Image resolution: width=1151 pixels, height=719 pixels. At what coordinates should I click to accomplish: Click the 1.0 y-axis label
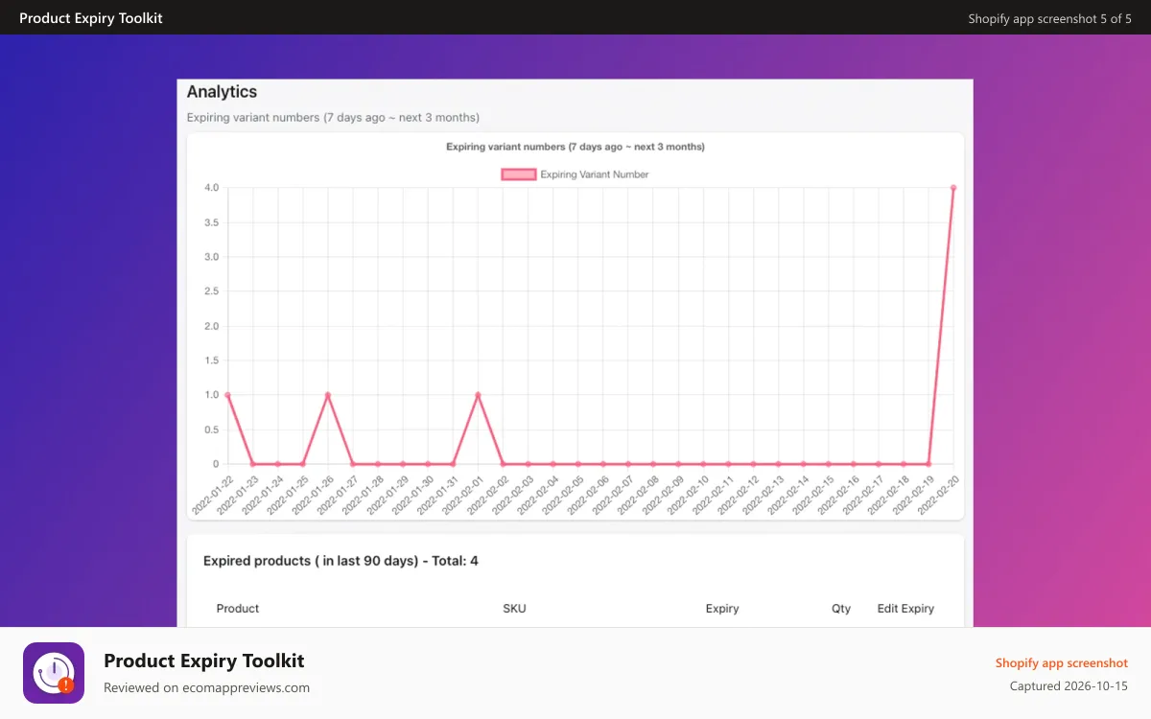211,395
